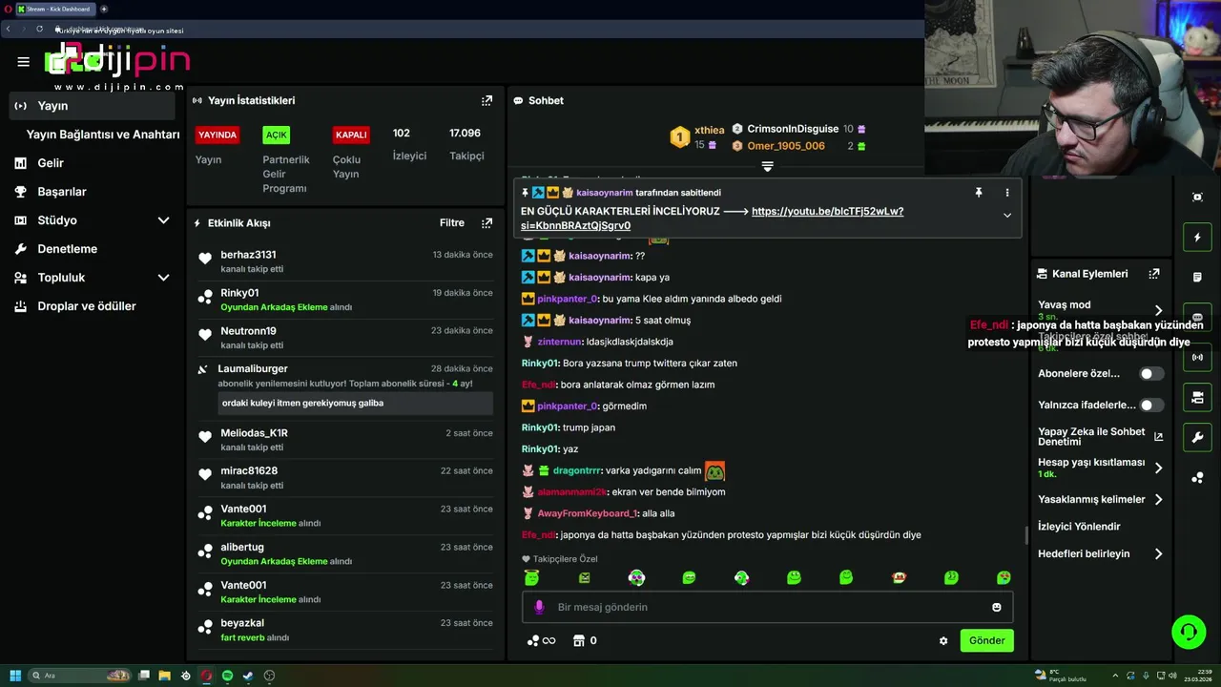Viewport: 1221px width, 687px height.
Task: Open Yapay Zeka ile Sohbet Denetimi
Action: 1100,436
